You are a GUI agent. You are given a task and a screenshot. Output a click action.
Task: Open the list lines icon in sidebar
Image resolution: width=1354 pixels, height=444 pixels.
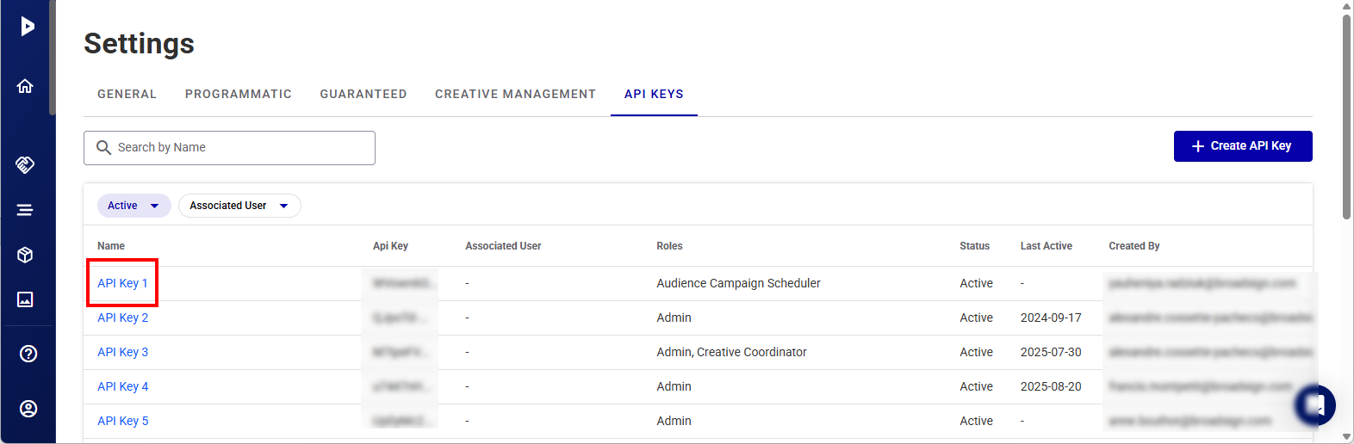tap(26, 210)
